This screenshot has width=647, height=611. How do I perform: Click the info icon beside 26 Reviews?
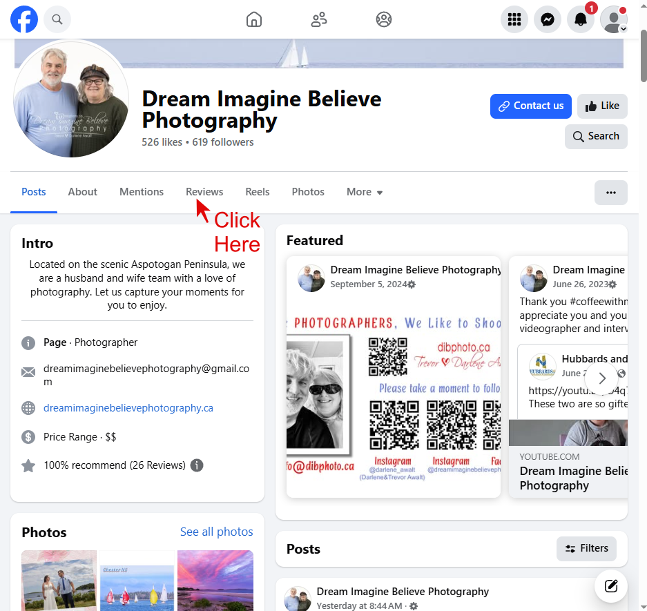point(197,465)
